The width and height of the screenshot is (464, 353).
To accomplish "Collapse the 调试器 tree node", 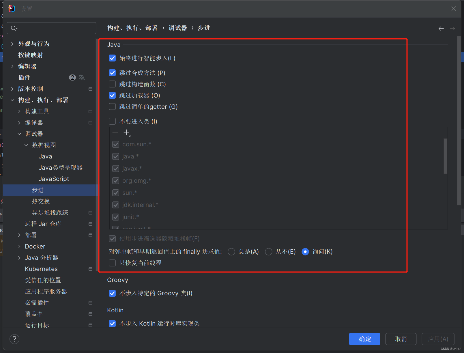I will (x=19, y=134).
